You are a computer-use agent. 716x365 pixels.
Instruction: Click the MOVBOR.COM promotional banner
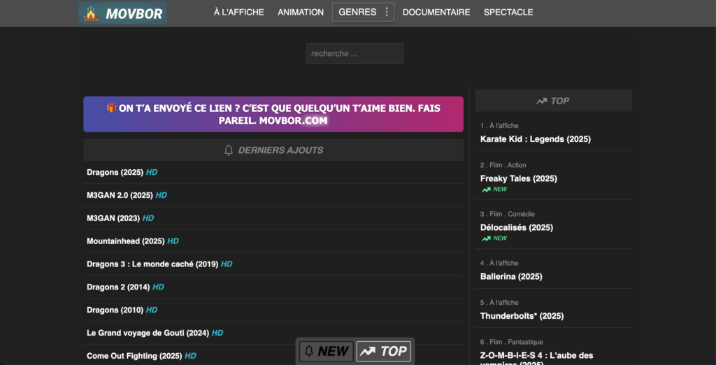[273, 114]
